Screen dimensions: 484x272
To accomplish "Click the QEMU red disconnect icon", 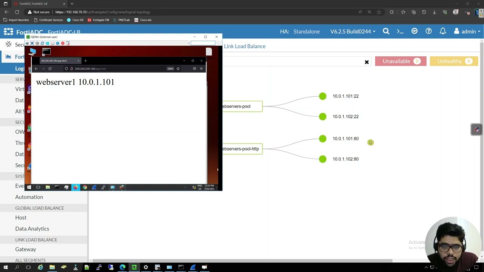I will [63, 43].
